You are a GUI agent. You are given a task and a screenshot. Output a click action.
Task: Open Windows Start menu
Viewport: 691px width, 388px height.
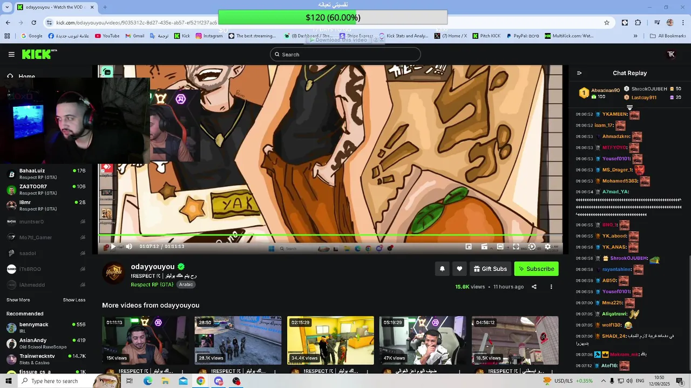[8, 381]
